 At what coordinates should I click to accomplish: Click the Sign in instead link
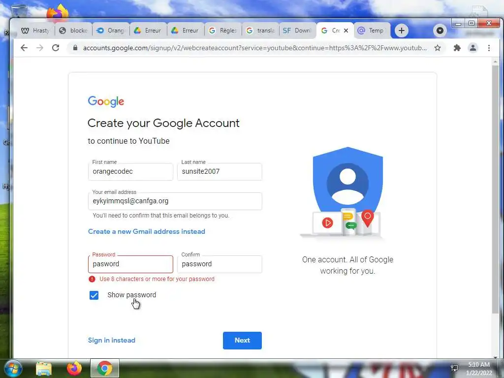coord(112,340)
